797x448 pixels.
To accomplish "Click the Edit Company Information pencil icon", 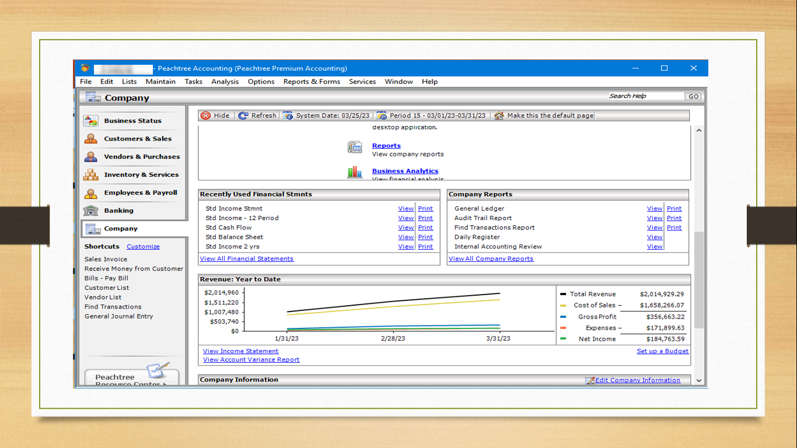I will pyautogui.click(x=590, y=380).
